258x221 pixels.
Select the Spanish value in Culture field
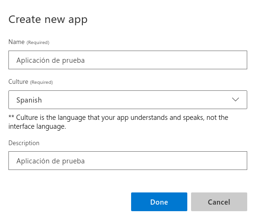pyautogui.click(x=29, y=100)
